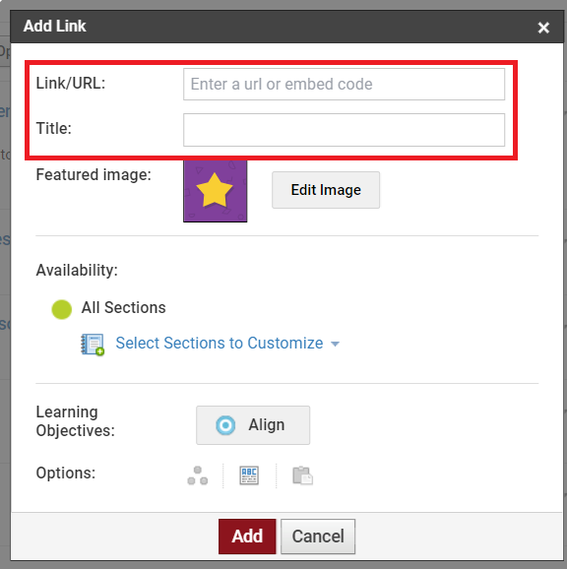Viewport: 567px width, 569px height.
Task: Toggle the green All Sections availability circle
Action: [x=62, y=309]
